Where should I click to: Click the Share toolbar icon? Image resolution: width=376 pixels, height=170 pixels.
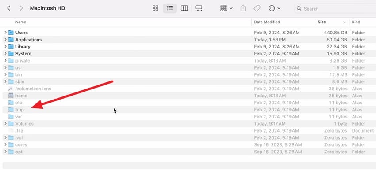click(x=243, y=8)
